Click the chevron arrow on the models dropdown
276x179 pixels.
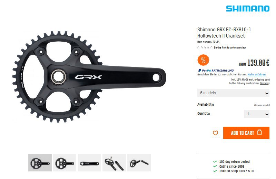[267, 93]
